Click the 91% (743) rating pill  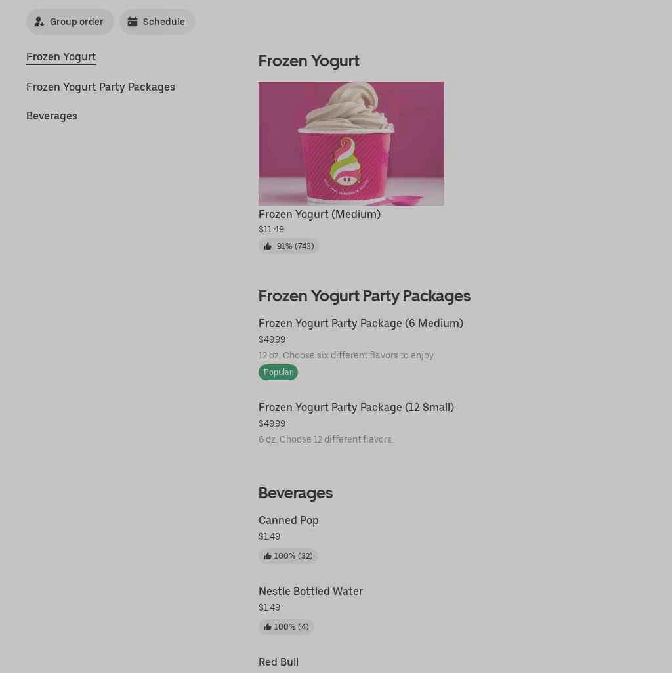[288, 246]
